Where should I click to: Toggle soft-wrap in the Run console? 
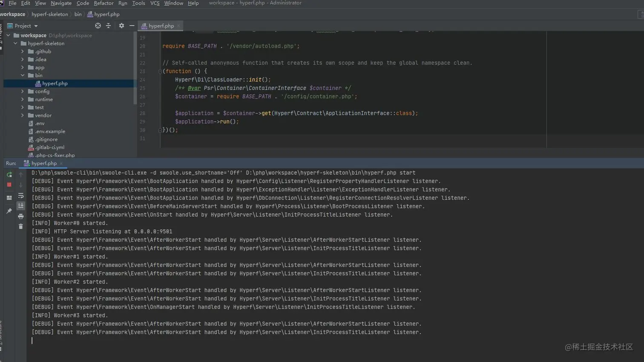(20, 196)
